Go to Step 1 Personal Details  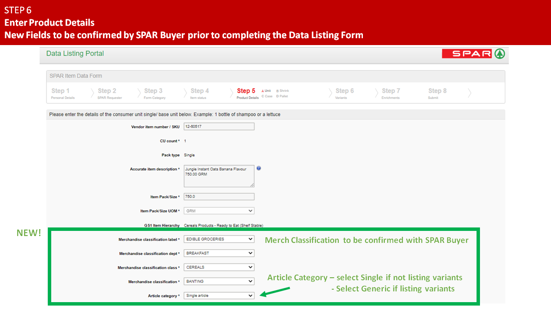pyautogui.click(x=63, y=93)
